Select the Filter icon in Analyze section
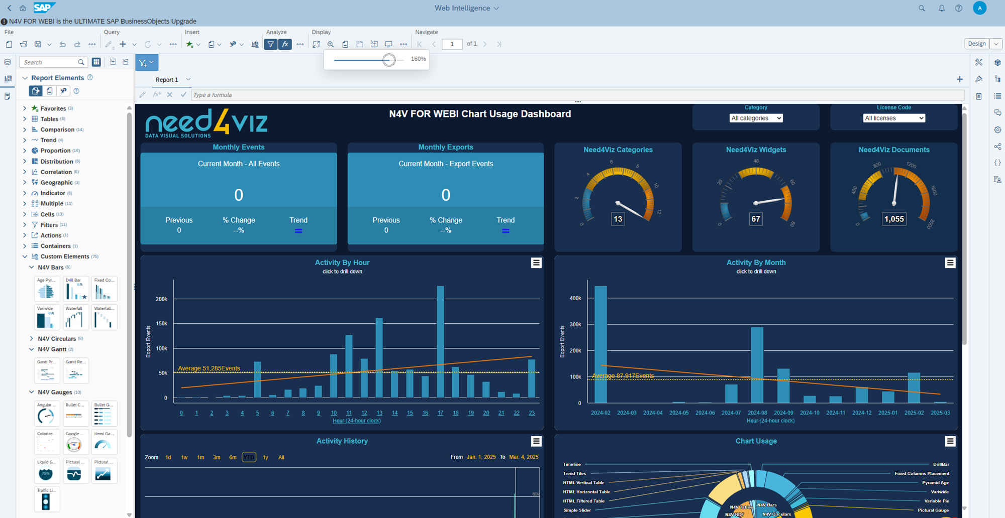 [x=271, y=44]
